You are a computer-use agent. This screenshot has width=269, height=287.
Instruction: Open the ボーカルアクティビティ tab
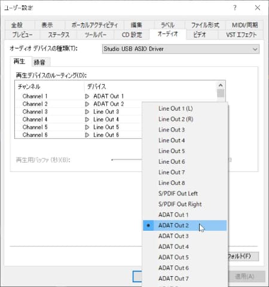[x=94, y=25]
